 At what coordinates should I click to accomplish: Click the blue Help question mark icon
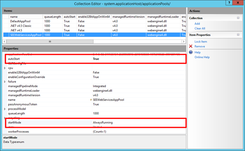pyautogui.click(x=191, y=52)
